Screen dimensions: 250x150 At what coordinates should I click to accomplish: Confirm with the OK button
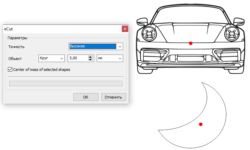coord(86,97)
